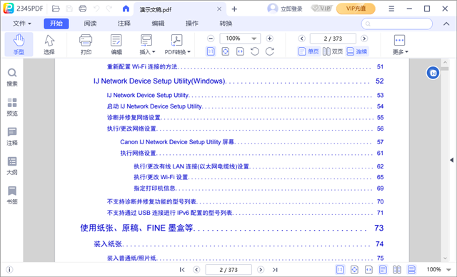Viewport: 457px width, 277px height.
Task: Go to the home page icon
Action: pos(126,9)
